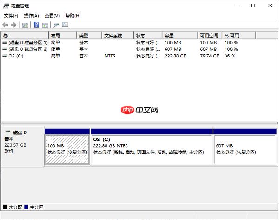Click the disk icon beside 磁盘 0 label
This screenshot has height=220, width=279.
coord(8,132)
